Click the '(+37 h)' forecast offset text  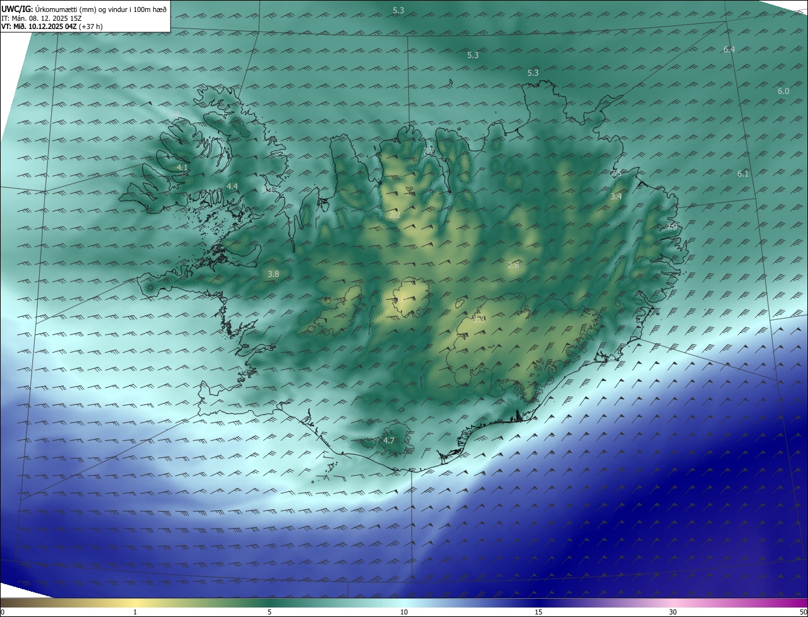coord(92,26)
